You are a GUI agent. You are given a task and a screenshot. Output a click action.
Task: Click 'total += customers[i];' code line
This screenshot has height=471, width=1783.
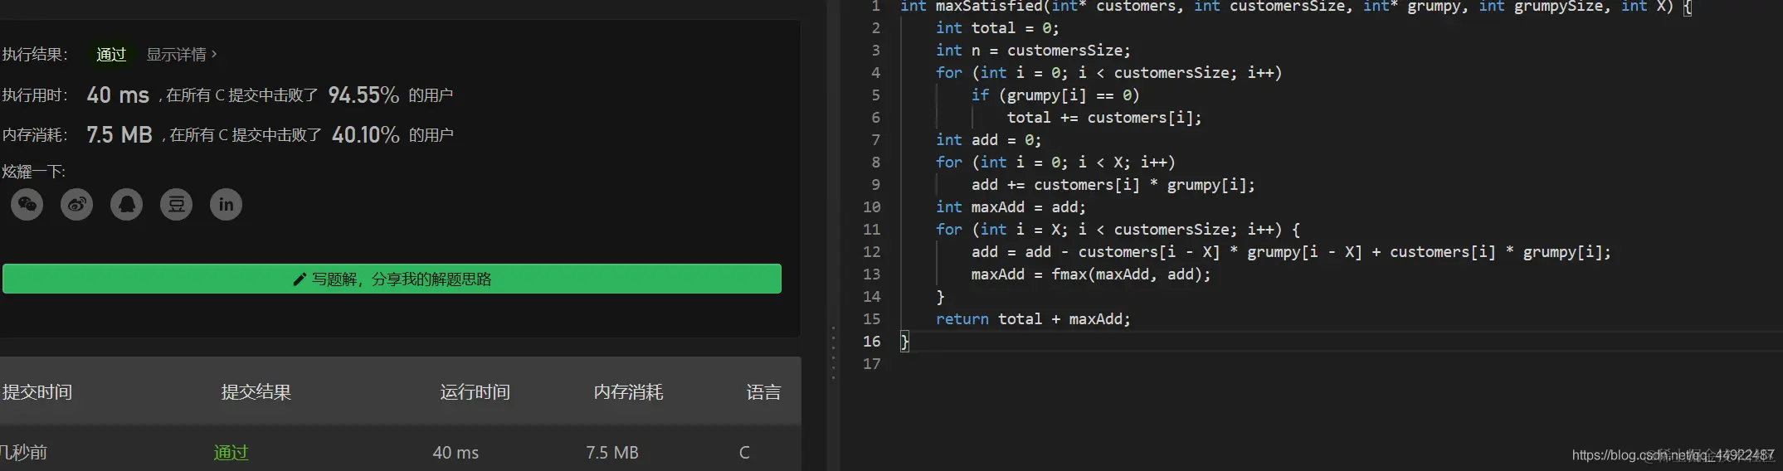click(x=1104, y=118)
